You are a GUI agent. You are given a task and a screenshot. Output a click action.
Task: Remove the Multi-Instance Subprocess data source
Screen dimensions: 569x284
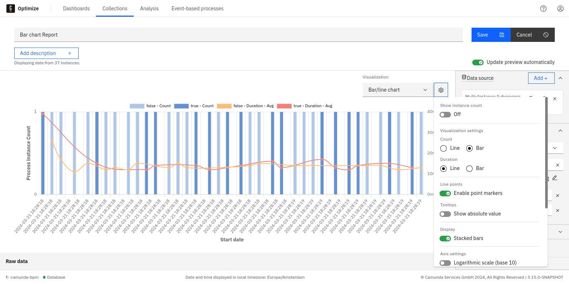click(555, 99)
